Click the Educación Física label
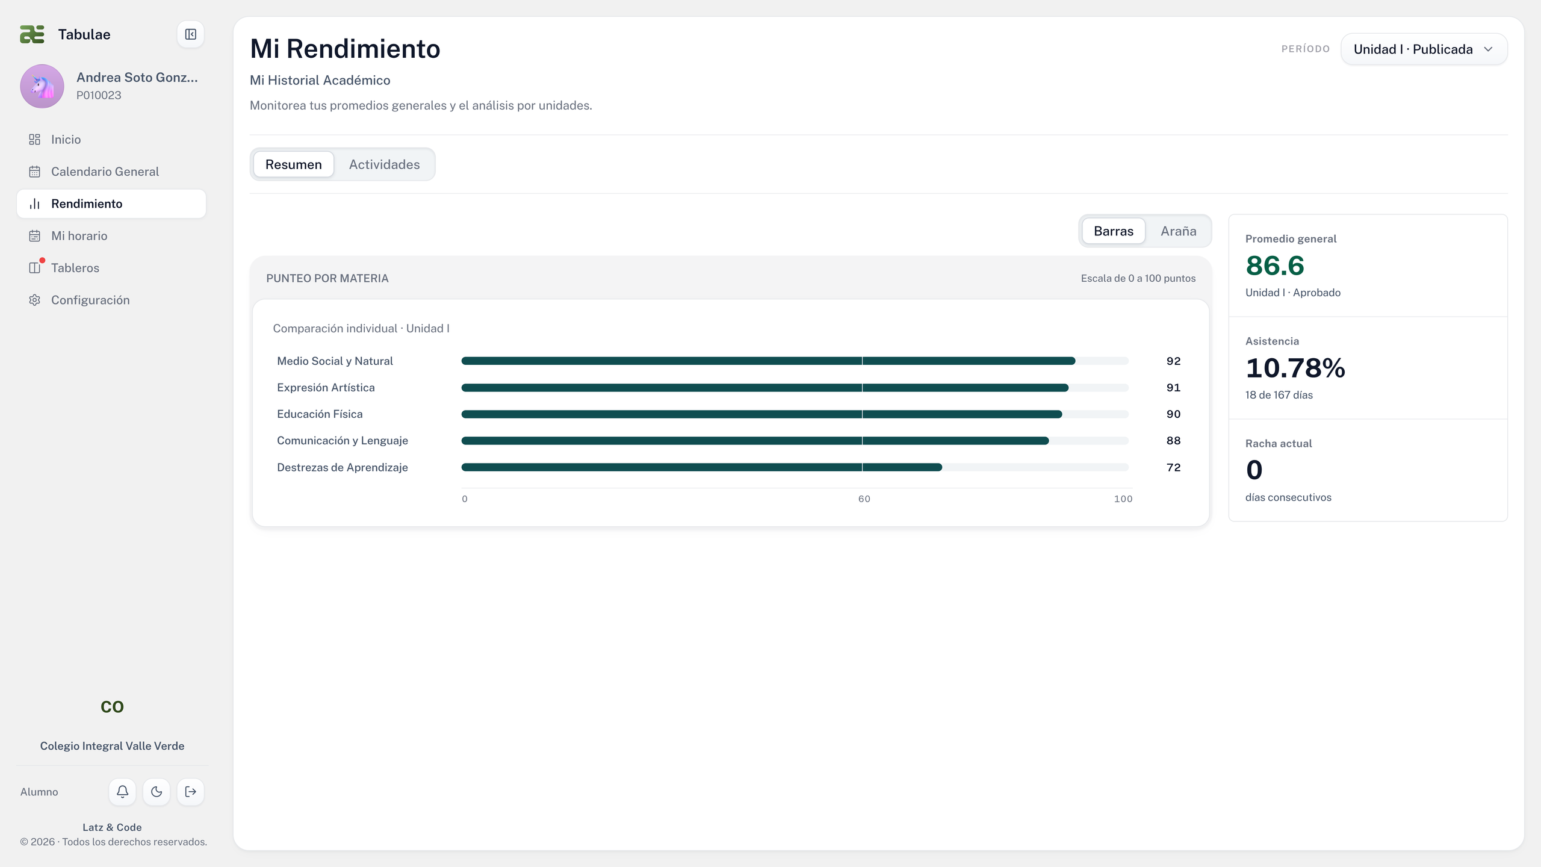Viewport: 1541px width, 867px height. [320, 414]
